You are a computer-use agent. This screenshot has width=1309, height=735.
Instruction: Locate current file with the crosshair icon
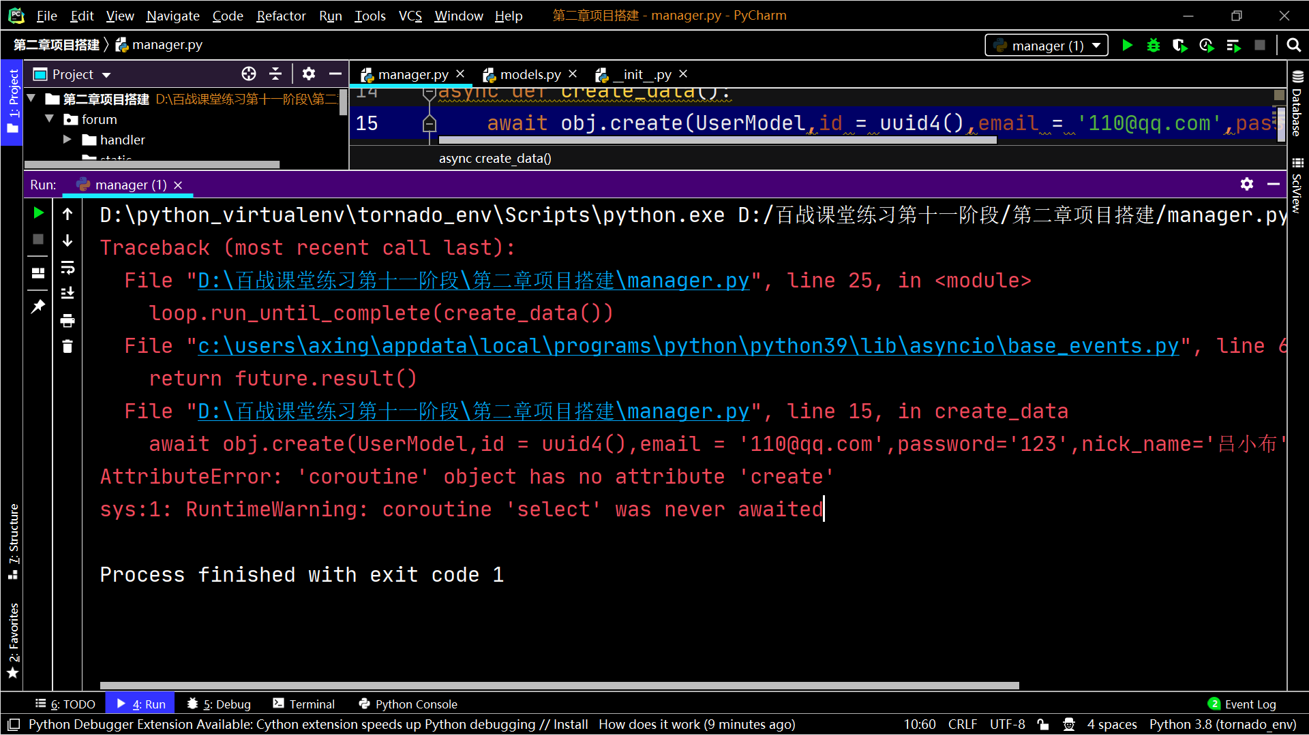click(249, 74)
